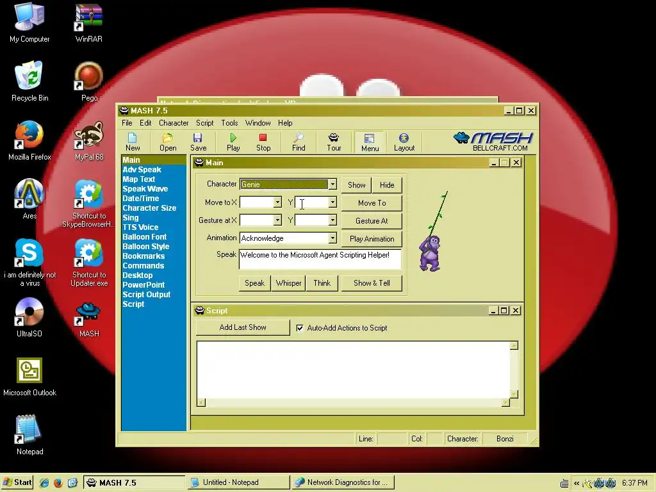The image size is (656, 492).
Task: Select Character Size in the sidebar
Action: (149, 208)
